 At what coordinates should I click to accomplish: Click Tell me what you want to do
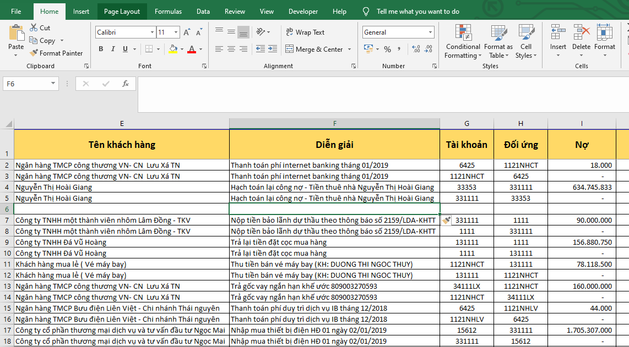coord(417,12)
